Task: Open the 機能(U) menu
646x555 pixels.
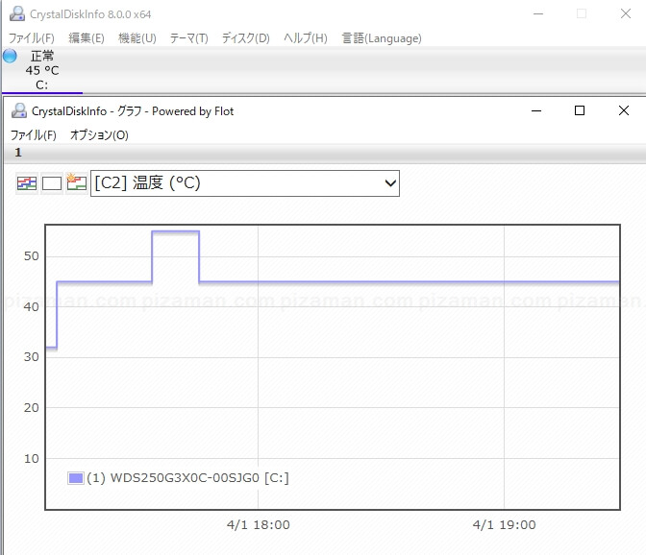Action: [137, 38]
